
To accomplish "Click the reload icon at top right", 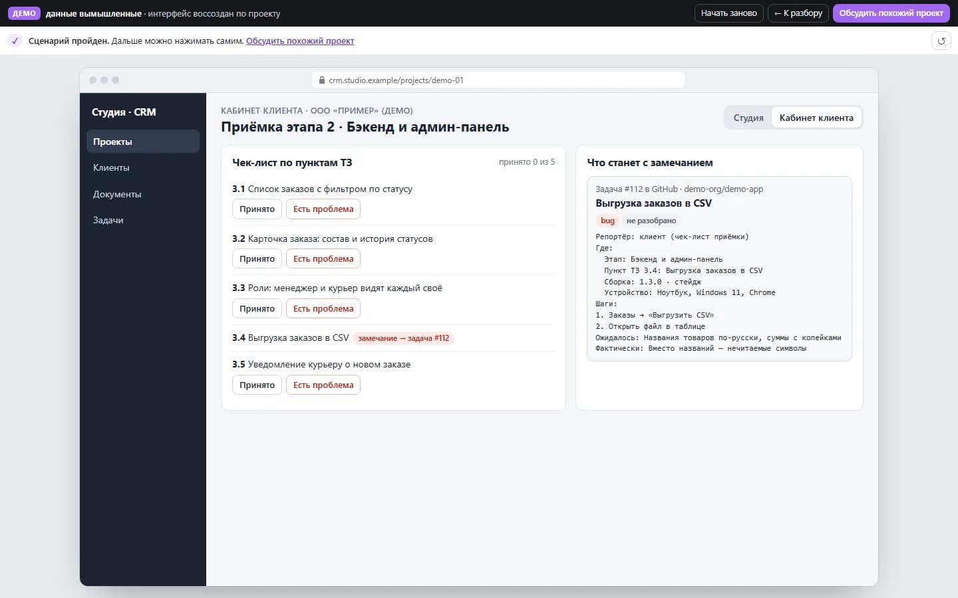I will (x=941, y=41).
